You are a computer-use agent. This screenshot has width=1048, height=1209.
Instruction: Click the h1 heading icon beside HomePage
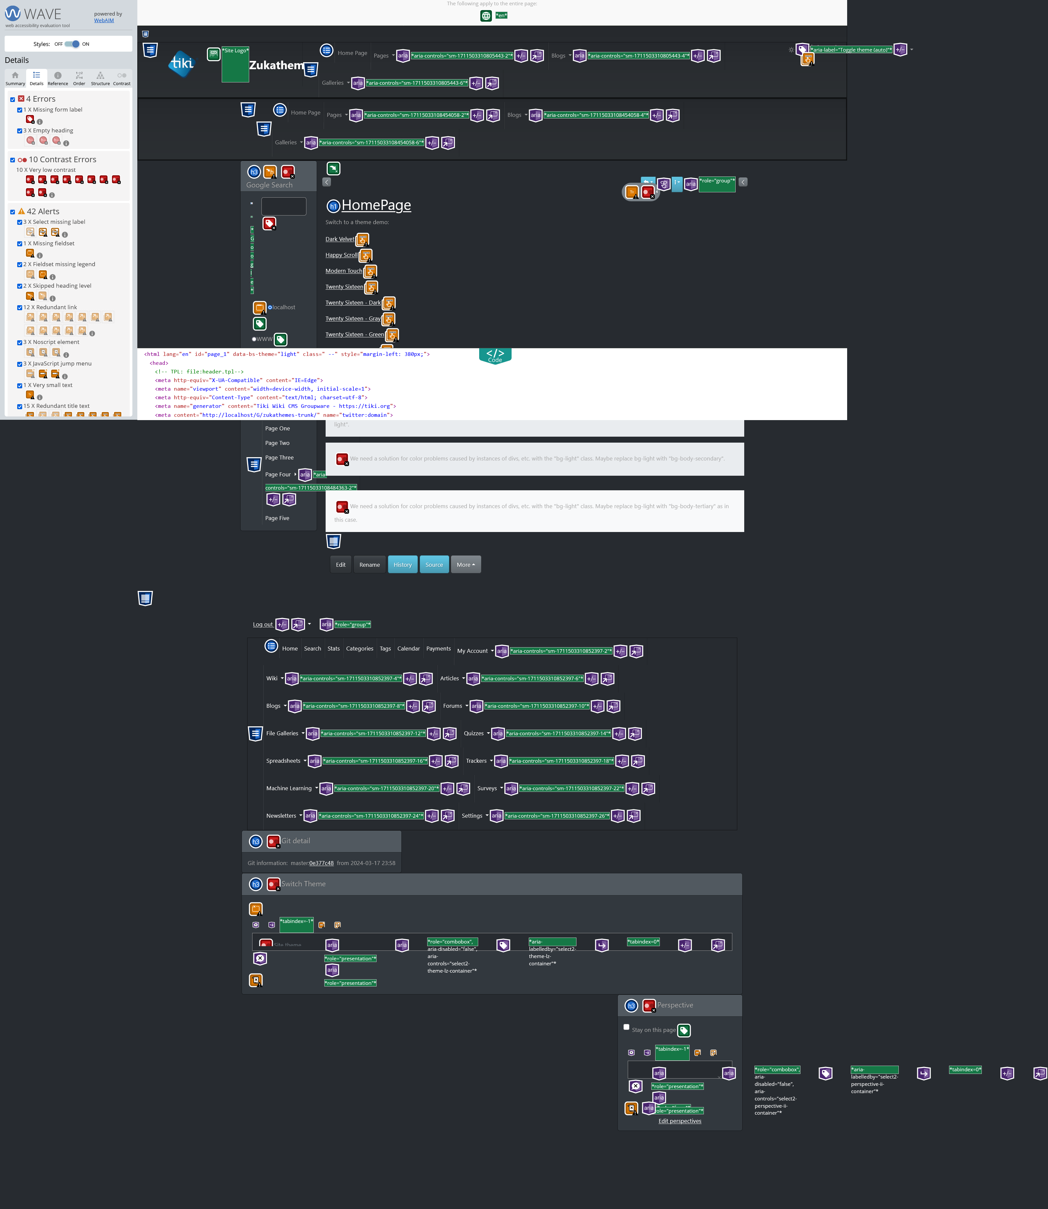coord(333,207)
